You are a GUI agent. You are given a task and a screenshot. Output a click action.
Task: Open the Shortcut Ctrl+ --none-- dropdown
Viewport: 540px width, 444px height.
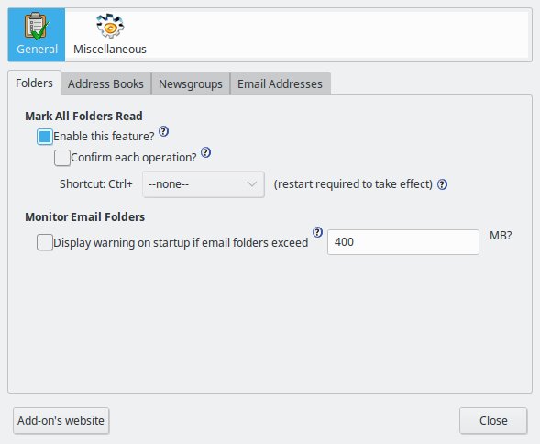(204, 184)
